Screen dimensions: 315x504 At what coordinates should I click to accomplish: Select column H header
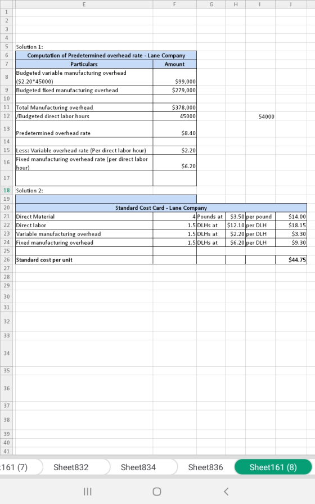pos(235,4)
